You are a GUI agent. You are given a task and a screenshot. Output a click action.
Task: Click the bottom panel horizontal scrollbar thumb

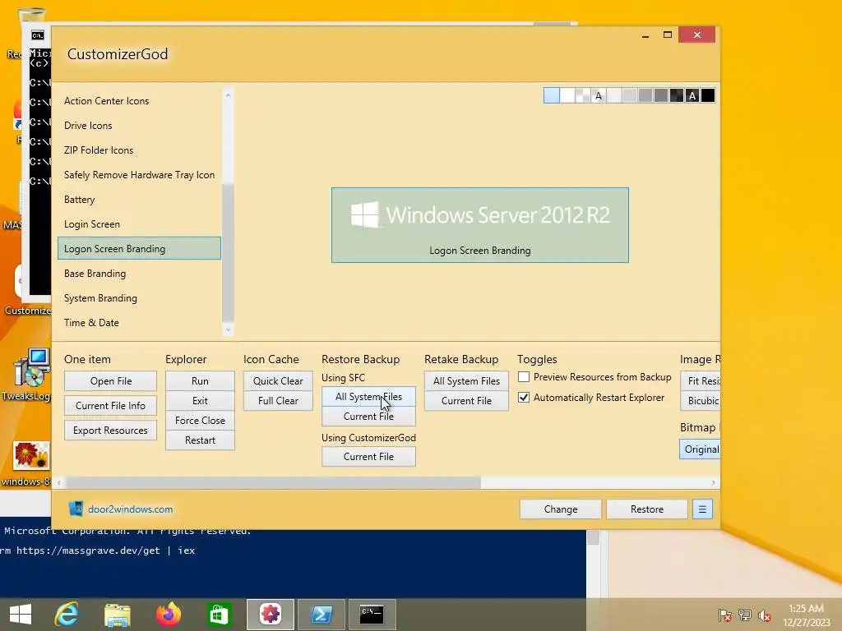pos(273,483)
